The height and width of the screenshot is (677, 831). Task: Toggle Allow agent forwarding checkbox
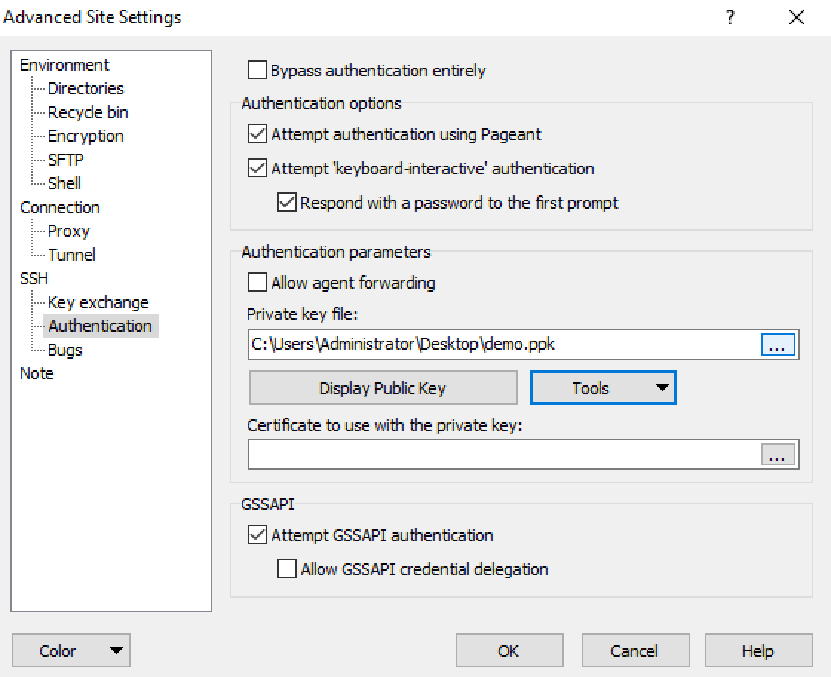tap(257, 283)
